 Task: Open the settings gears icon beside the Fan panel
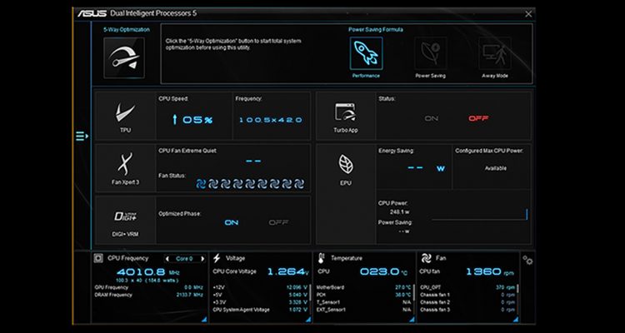(x=527, y=260)
